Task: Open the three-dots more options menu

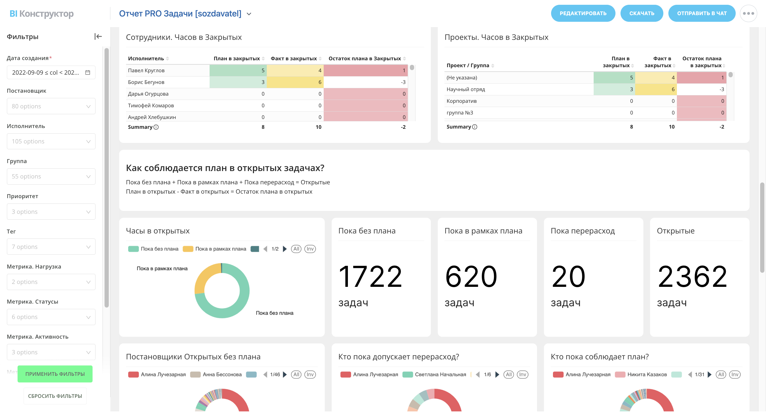Action: (x=748, y=13)
